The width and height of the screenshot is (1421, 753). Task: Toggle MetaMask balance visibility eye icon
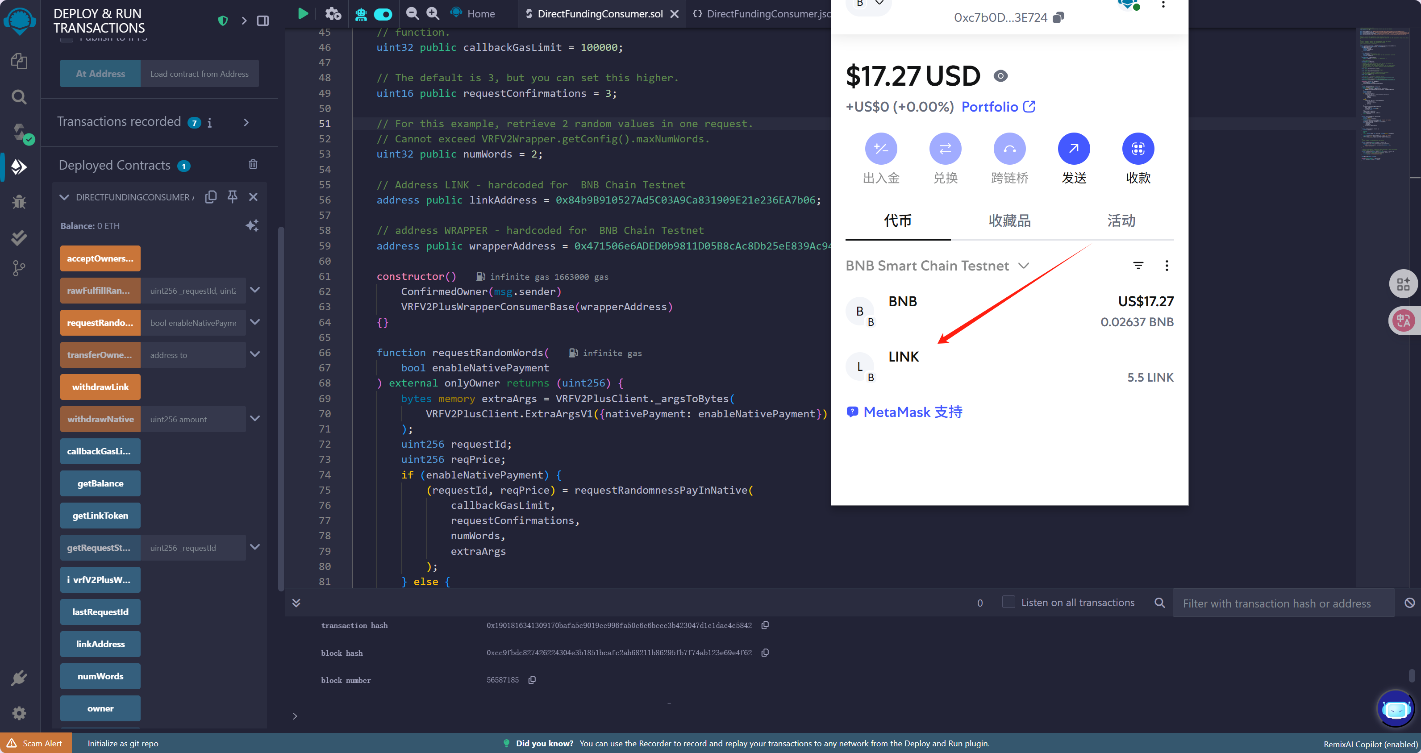(x=1000, y=76)
